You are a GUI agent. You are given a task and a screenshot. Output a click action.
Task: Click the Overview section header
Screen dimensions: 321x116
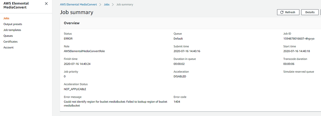[x=72, y=23]
